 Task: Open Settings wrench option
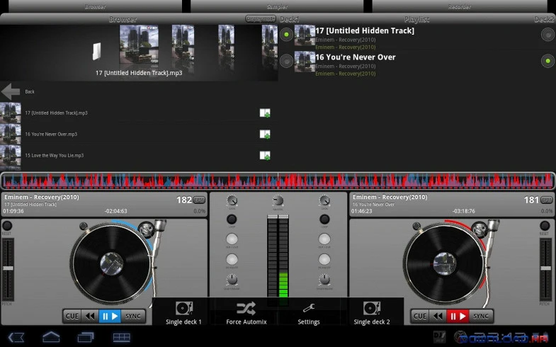pyautogui.click(x=309, y=312)
